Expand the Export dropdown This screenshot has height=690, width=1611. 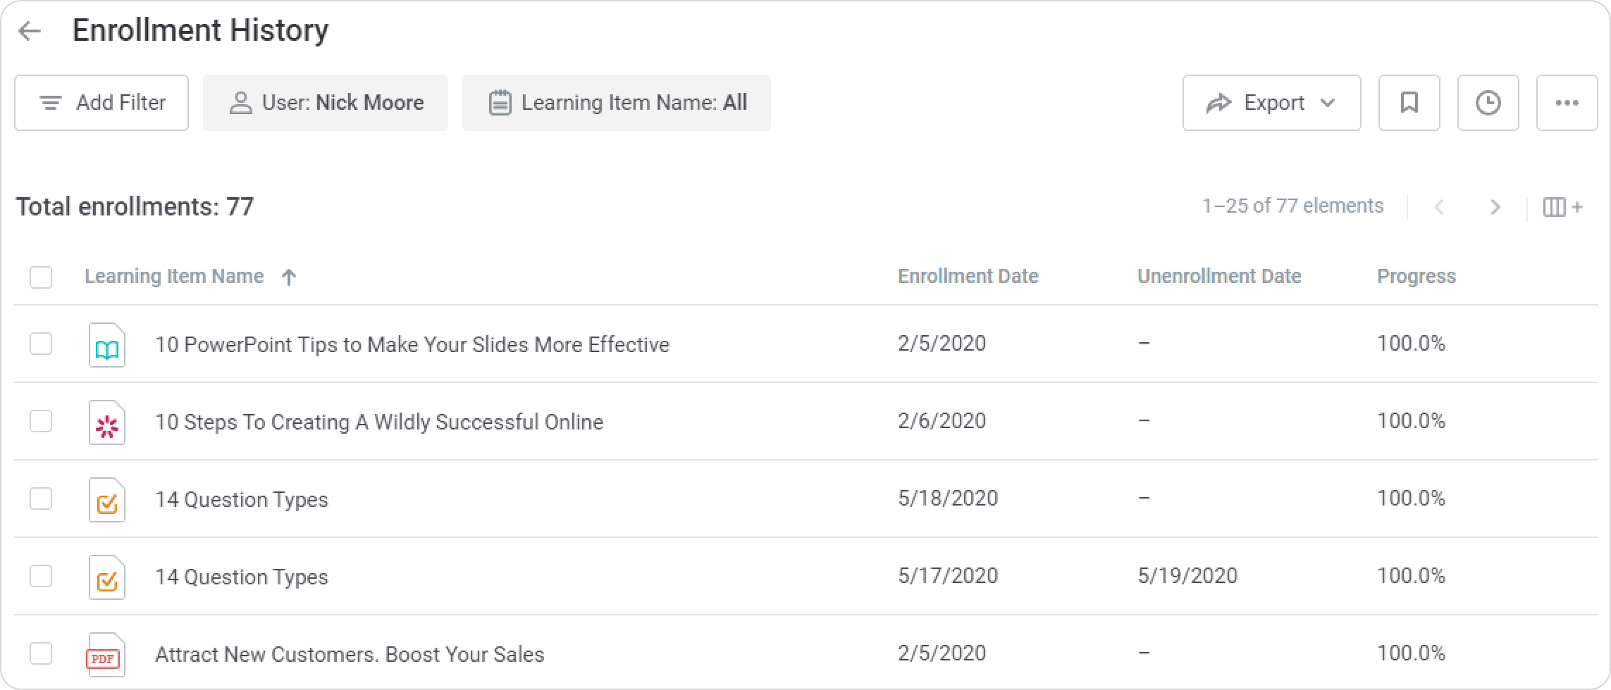tap(1271, 103)
